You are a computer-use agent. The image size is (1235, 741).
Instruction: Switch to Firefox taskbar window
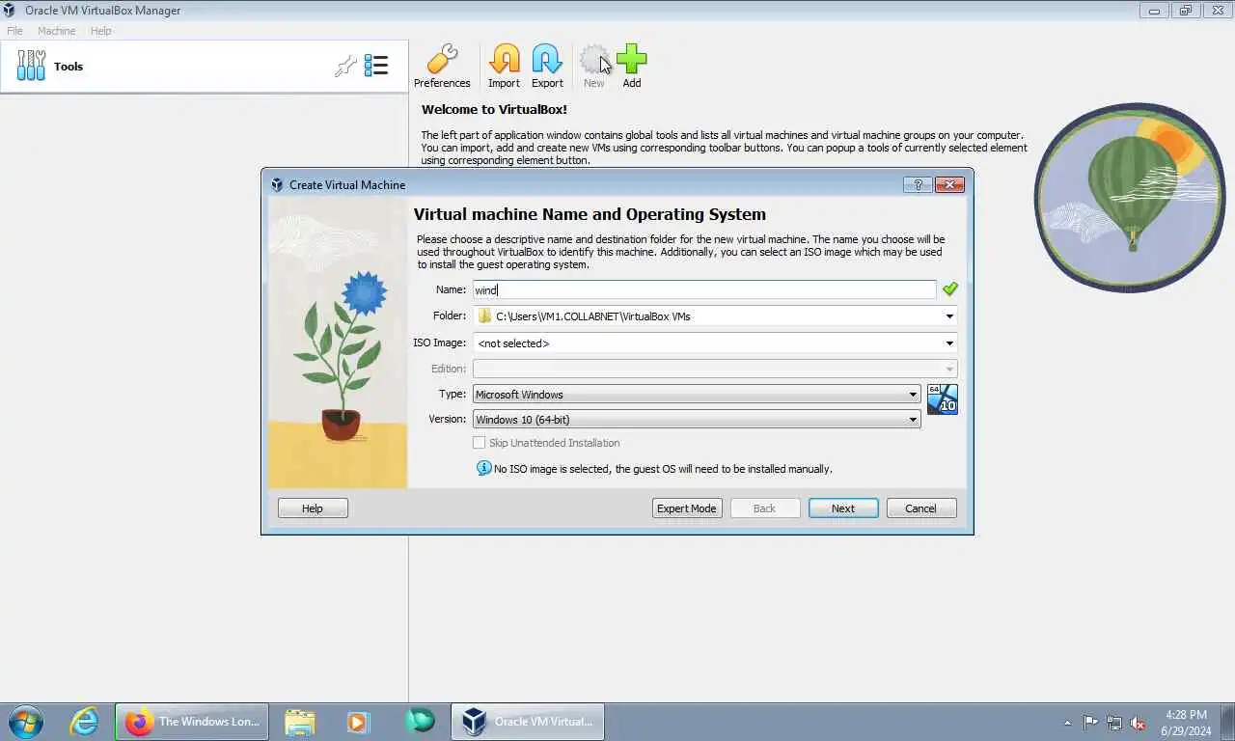pos(192,722)
